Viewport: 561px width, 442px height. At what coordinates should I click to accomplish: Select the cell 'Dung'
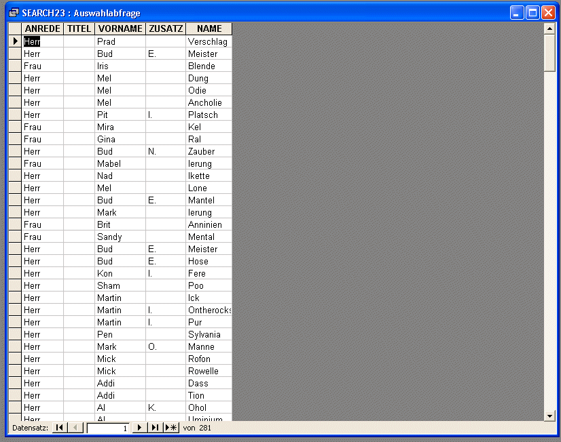click(x=209, y=78)
